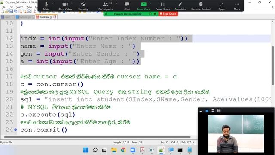Open Notepad++ from the taskbar
Image resolution: width=275 pixels, height=155 pixels.
(x=161, y=150)
